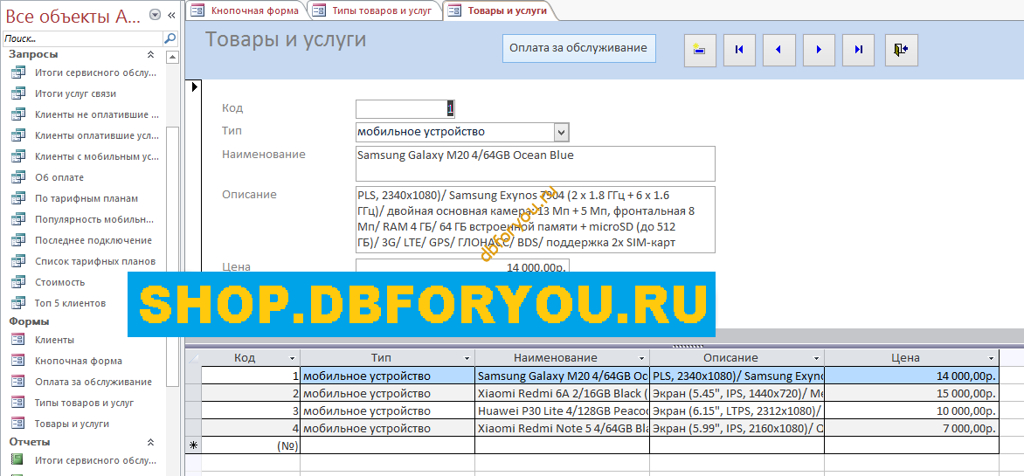1024x476 pixels.
Task: Open the Тип column filter dropdown
Action: click(x=467, y=358)
